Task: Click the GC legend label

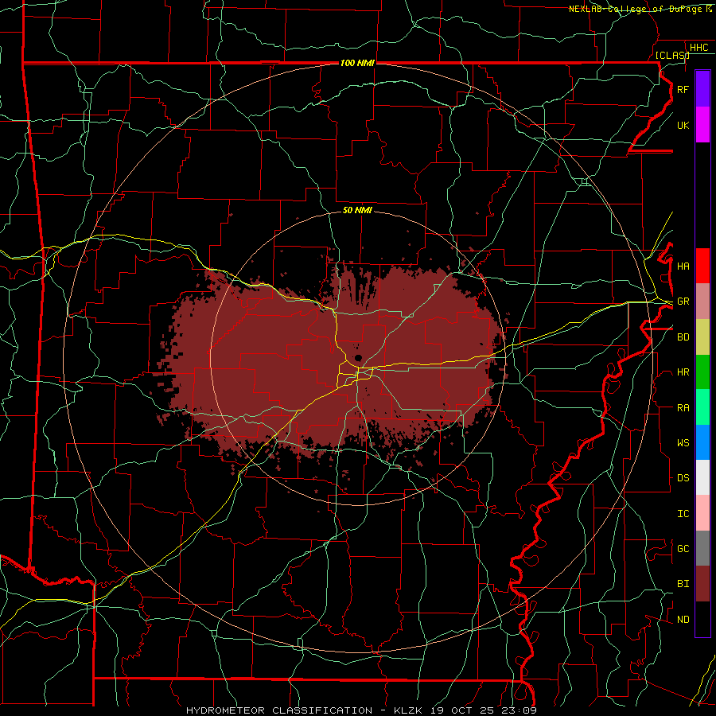Action: pyautogui.click(x=683, y=549)
